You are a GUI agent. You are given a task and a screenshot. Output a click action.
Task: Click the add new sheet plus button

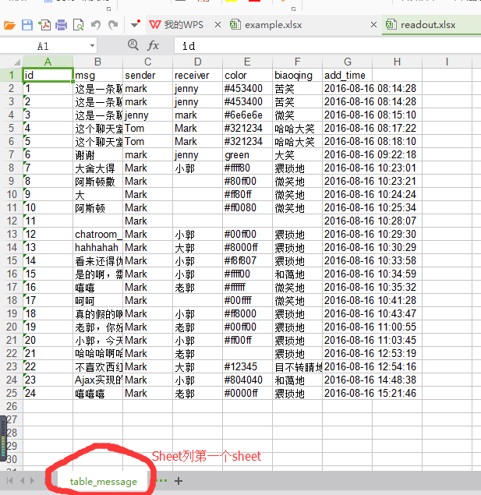coord(179,481)
